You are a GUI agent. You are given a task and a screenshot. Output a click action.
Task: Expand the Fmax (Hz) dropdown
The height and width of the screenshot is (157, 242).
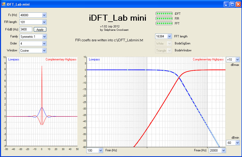(x=223, y=150)
